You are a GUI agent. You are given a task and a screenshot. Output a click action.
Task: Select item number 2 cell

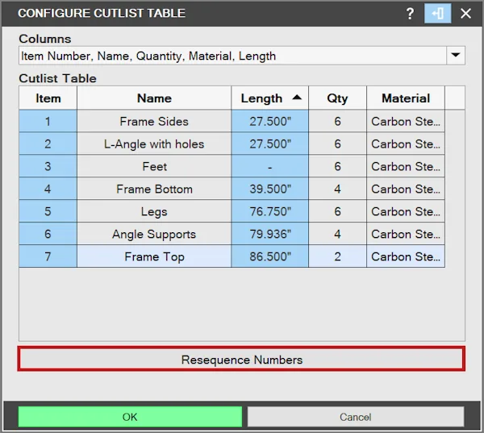point(48,144)
